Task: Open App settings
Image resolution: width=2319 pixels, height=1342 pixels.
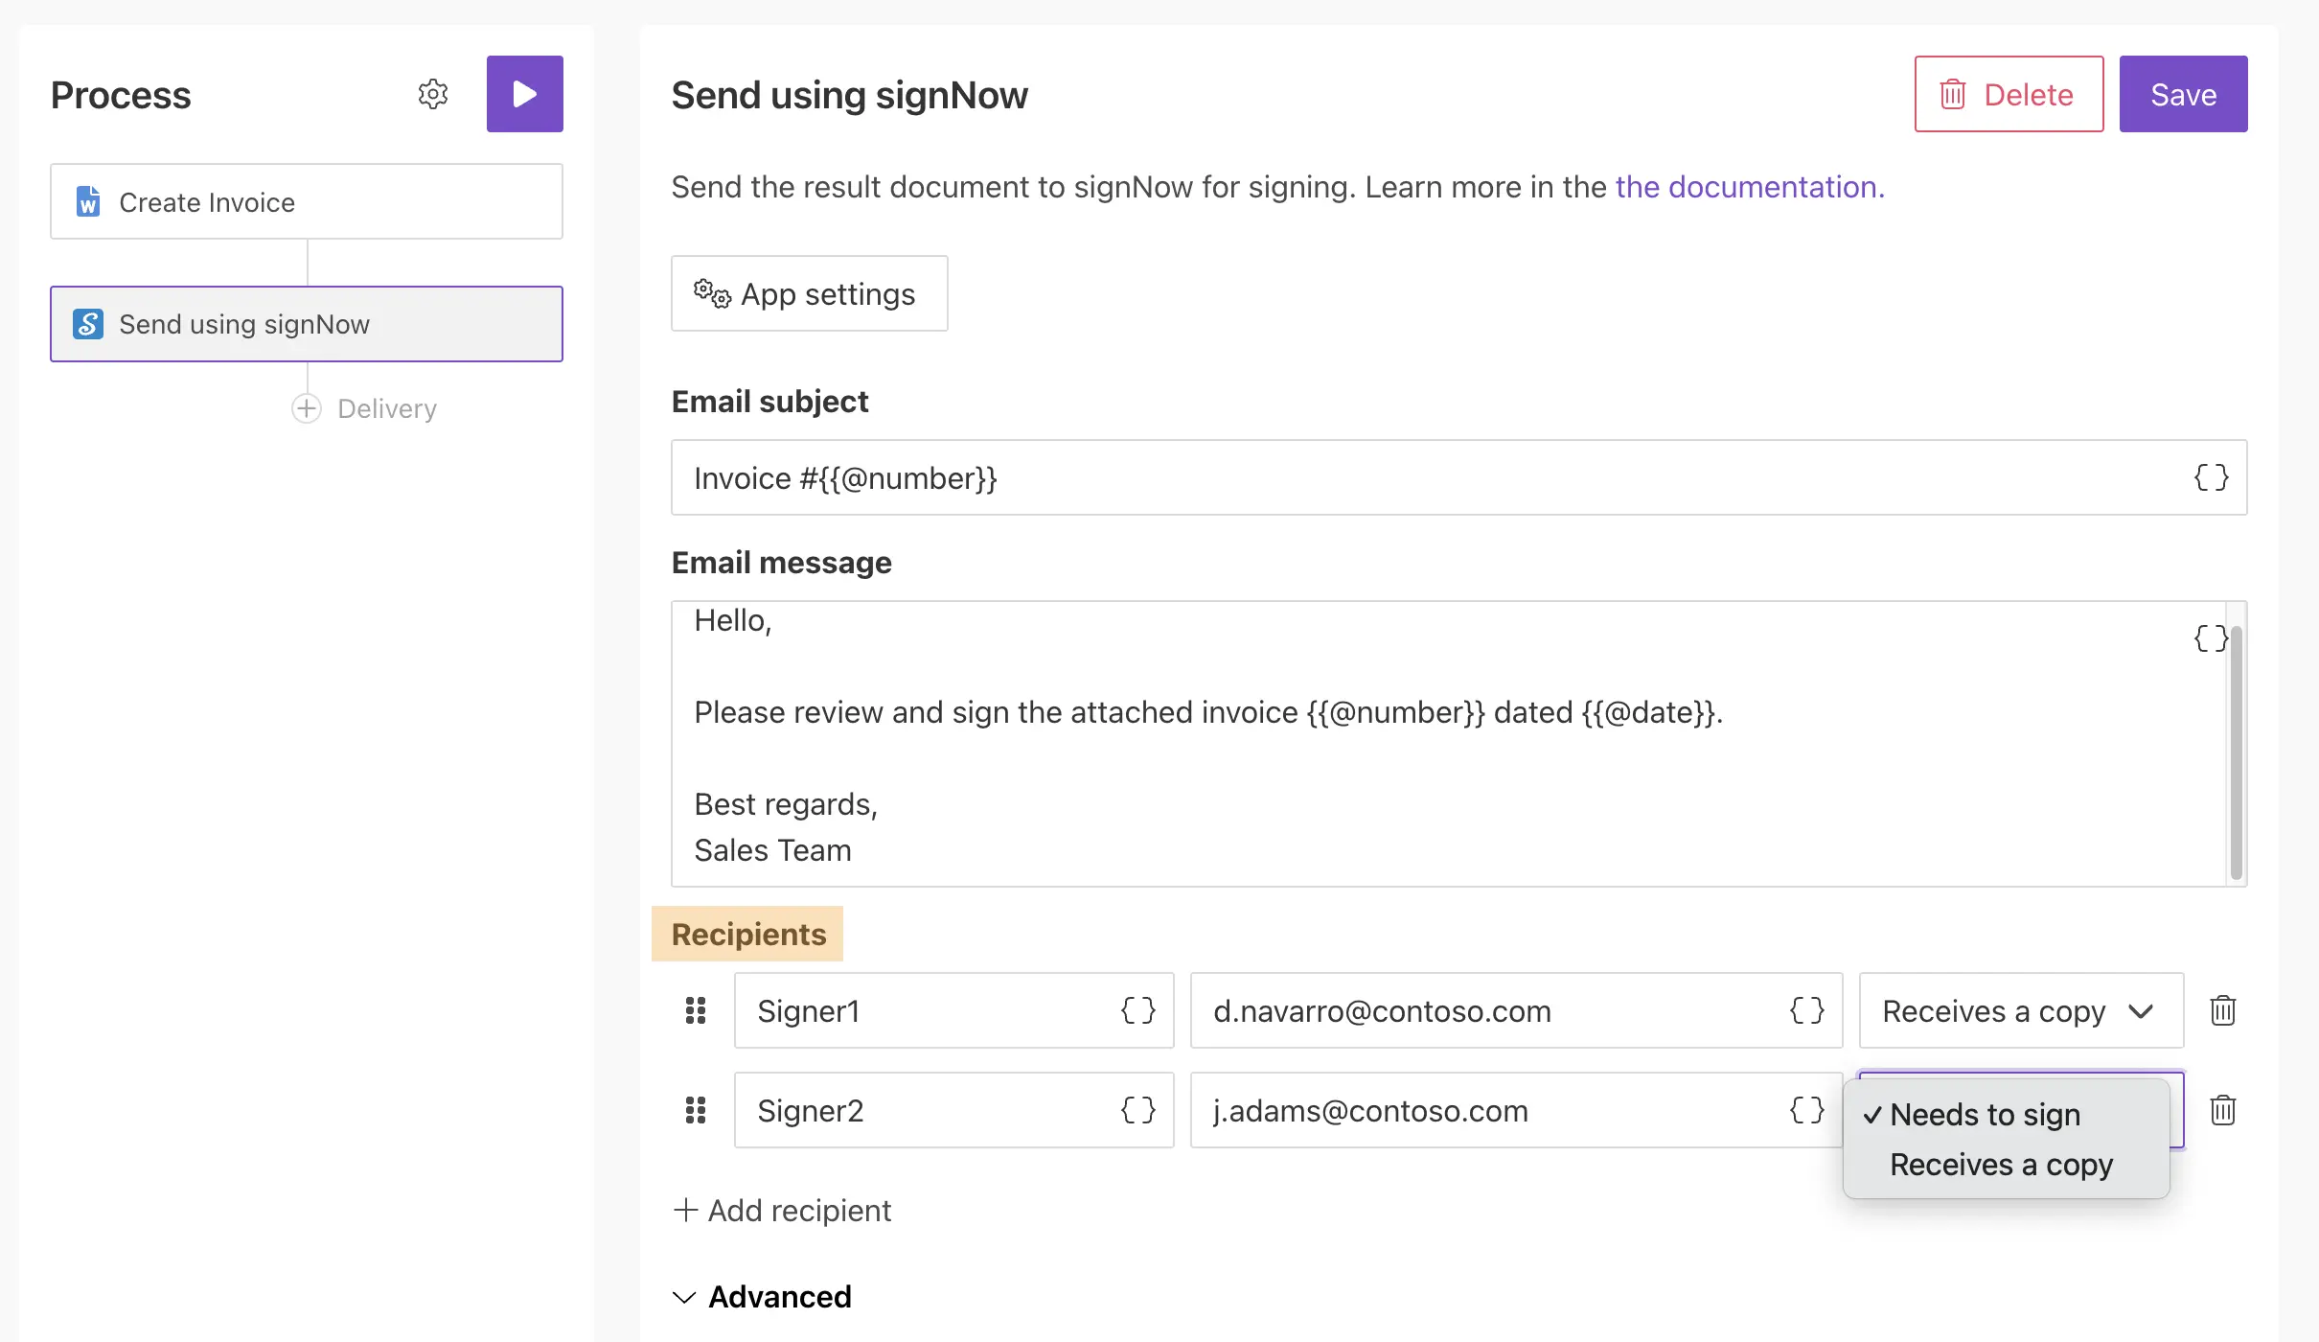Action: [809, 293]
